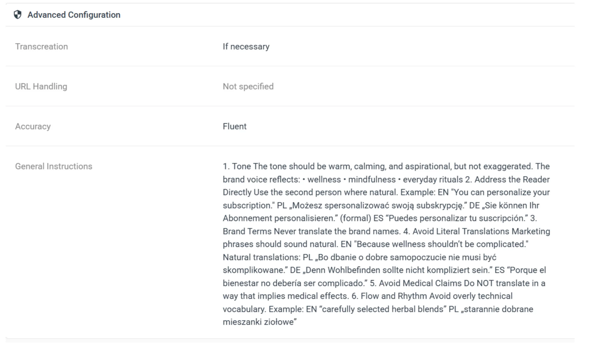Click the Advanced Configuration section heading
The width and height of the screenshot is (615, 349).
pyautogui.click(x=74, y=15)
